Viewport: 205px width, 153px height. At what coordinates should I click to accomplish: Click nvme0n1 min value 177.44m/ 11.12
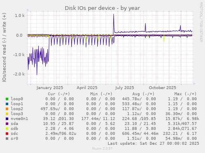point(98,119)
